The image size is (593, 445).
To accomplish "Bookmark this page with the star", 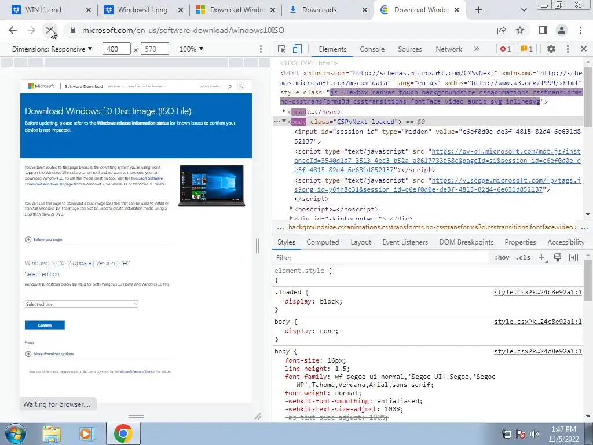I will pos(521,30).
